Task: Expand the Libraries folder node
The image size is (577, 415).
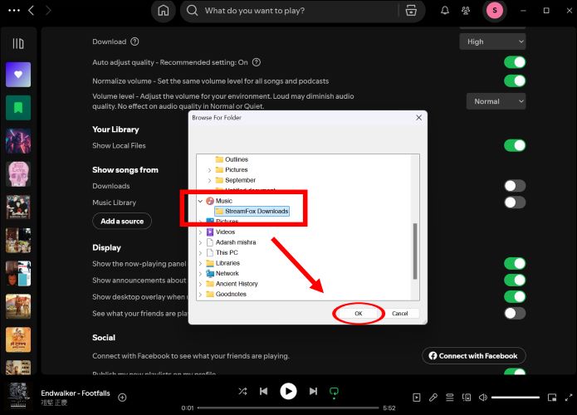Action: (x=200, y=263)
